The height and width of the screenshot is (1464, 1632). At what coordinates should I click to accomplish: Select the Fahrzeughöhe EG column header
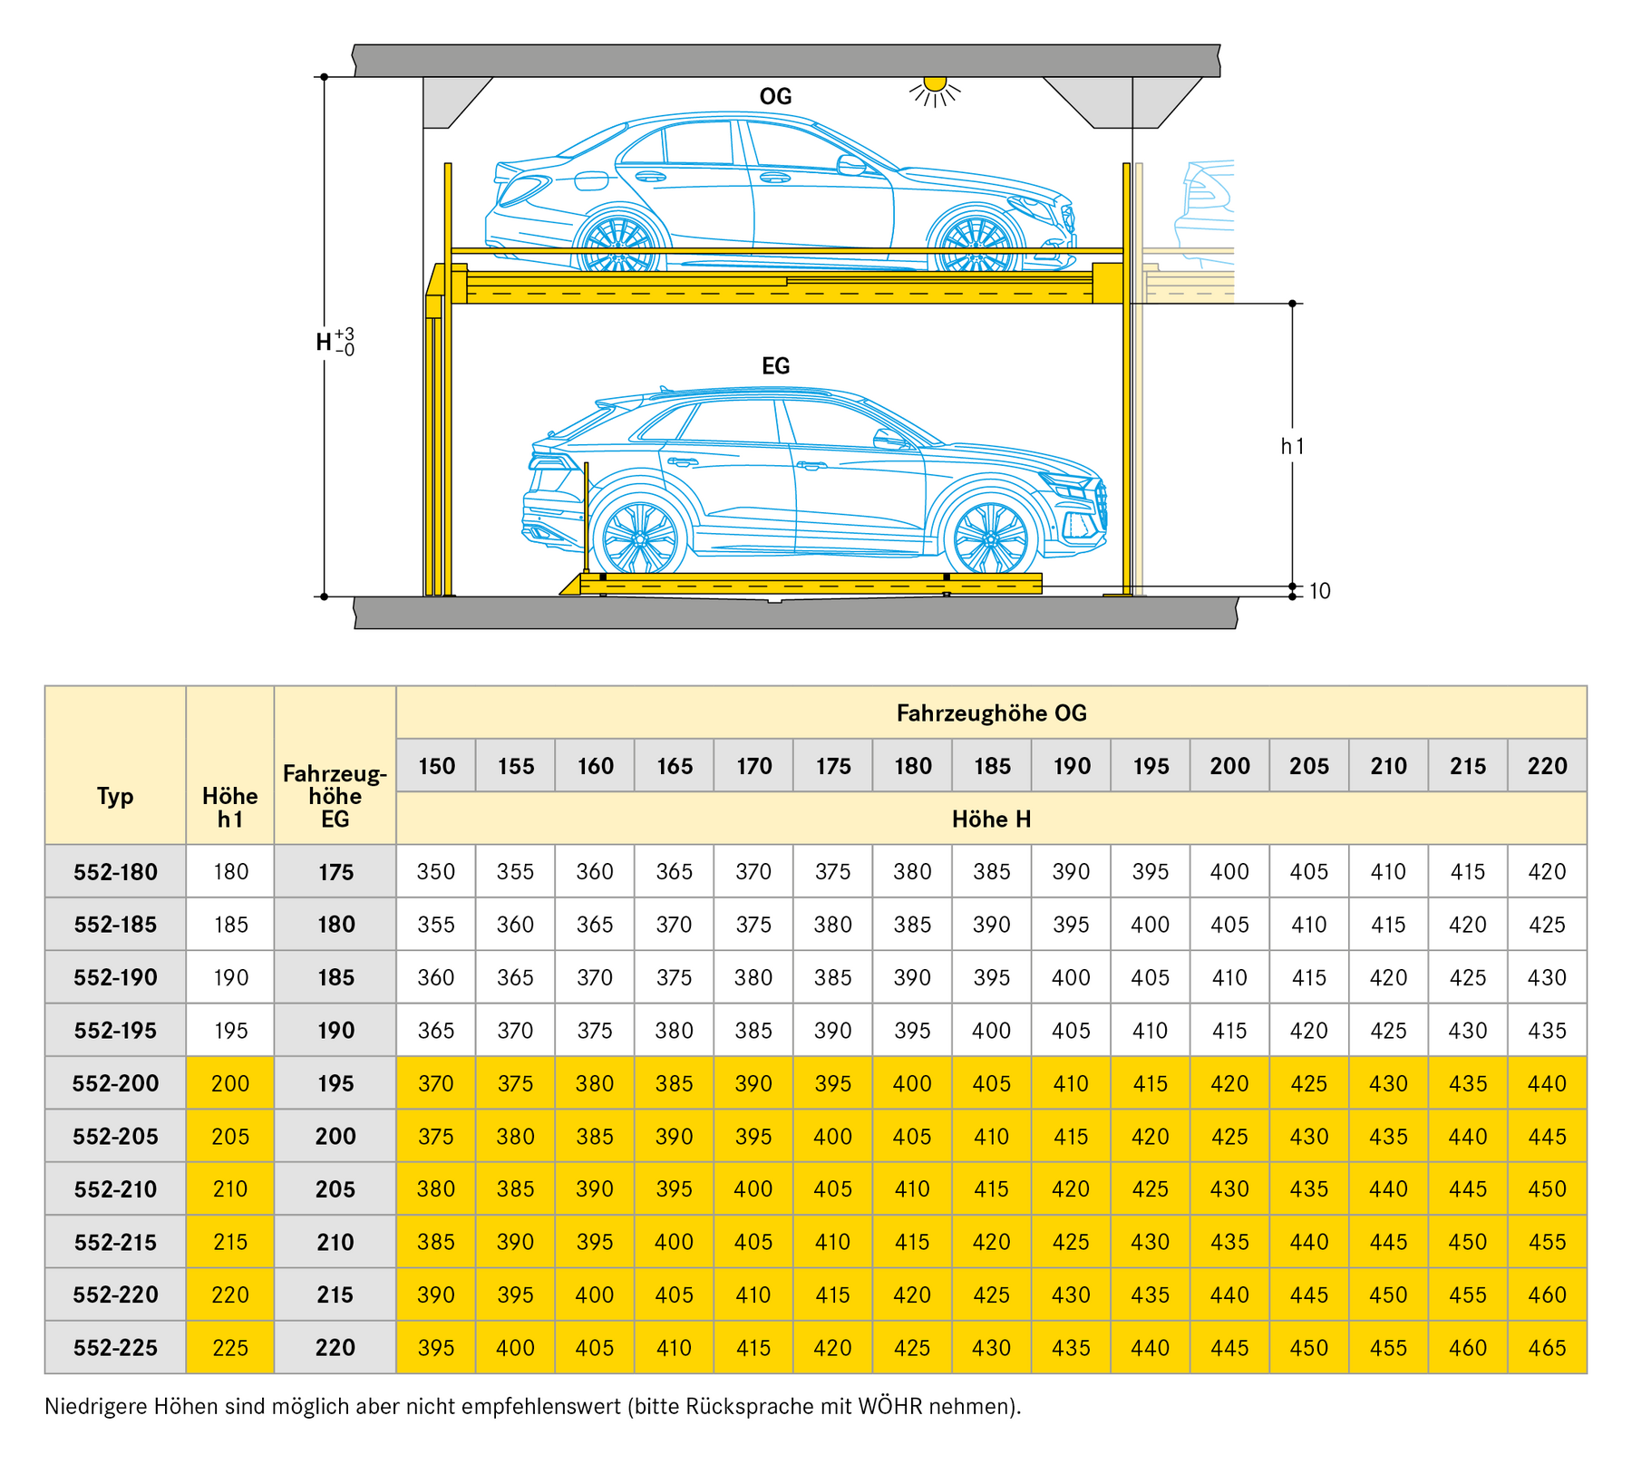(335, 796)
